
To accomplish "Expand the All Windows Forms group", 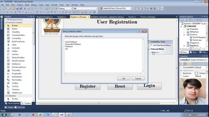I will point(6,19).
